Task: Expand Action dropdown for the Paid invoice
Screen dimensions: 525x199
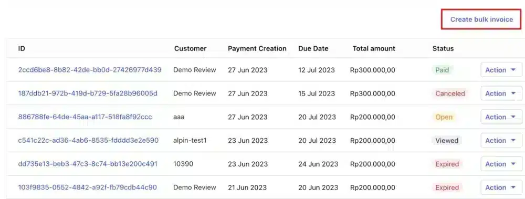Action: (x=501, y=70)
